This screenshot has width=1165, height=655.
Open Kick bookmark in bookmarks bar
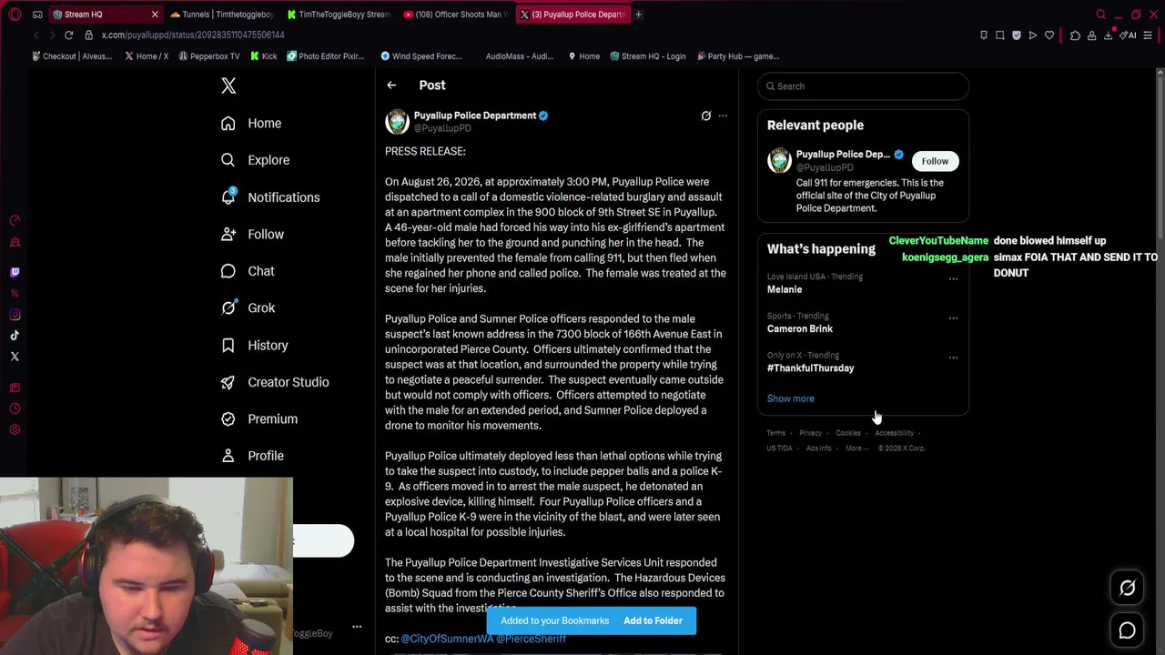click(x=263, y=56)
